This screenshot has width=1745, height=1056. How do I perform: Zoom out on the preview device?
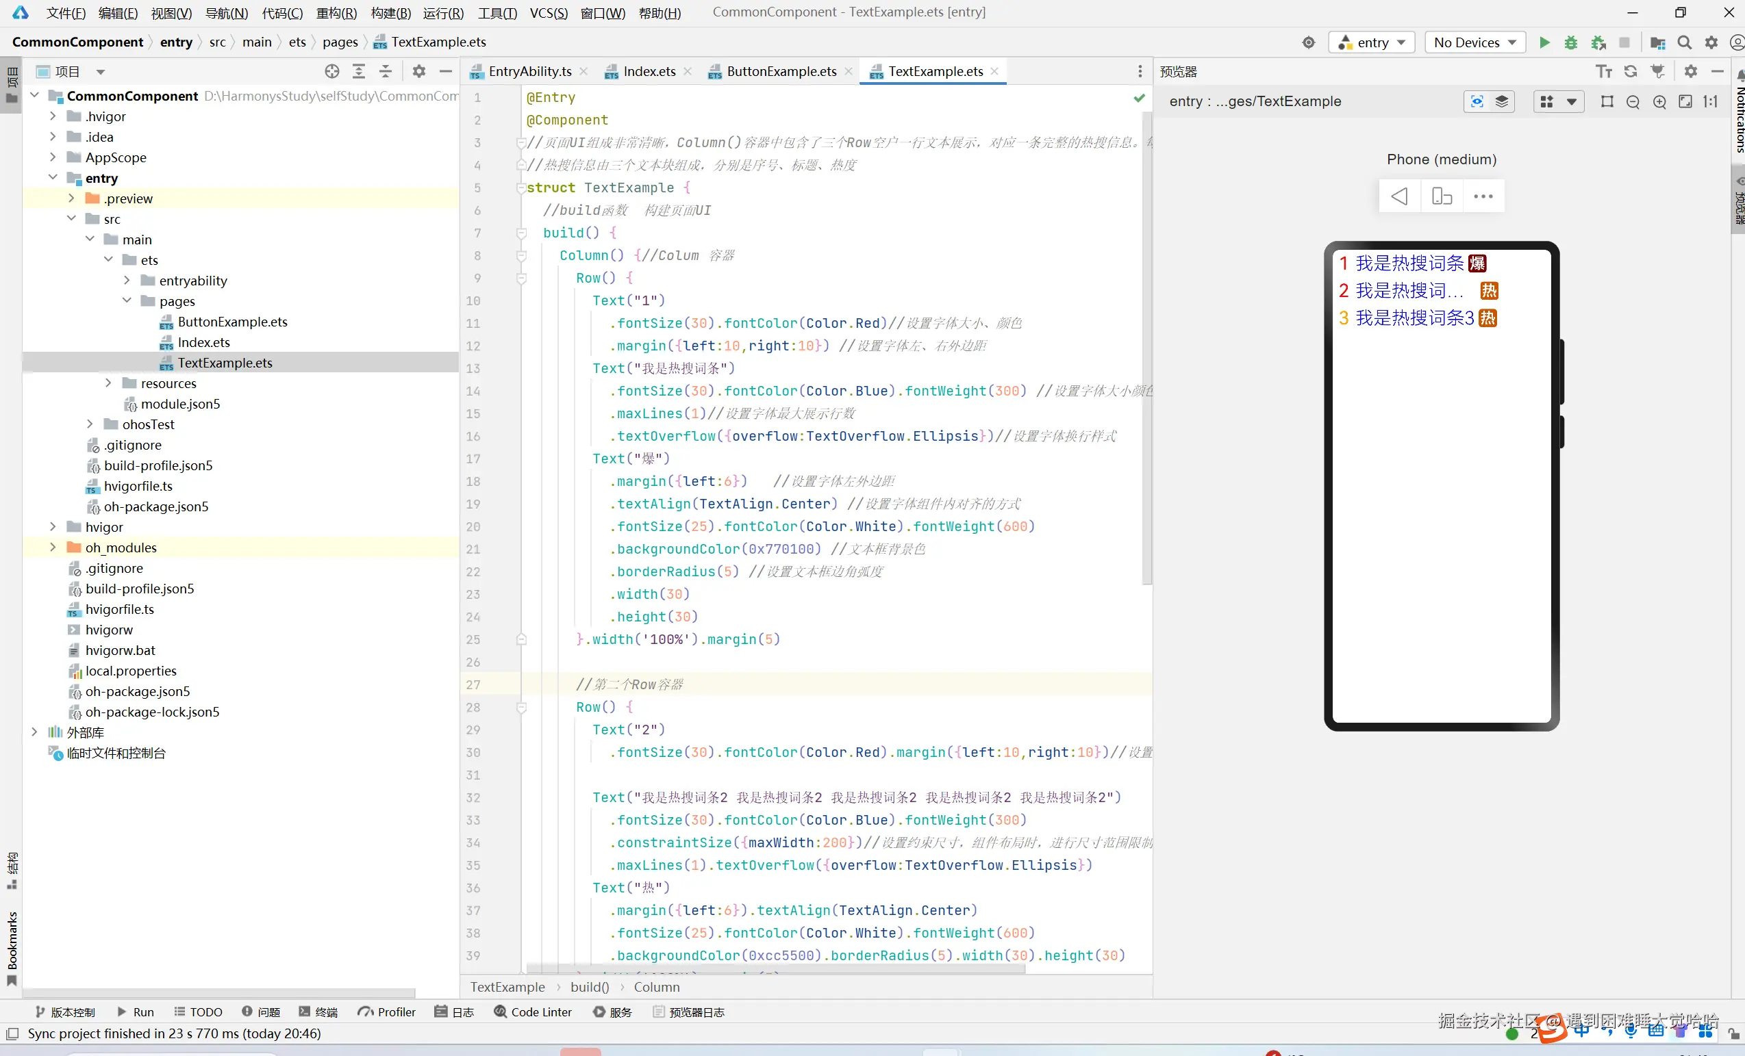(1633, 102)
